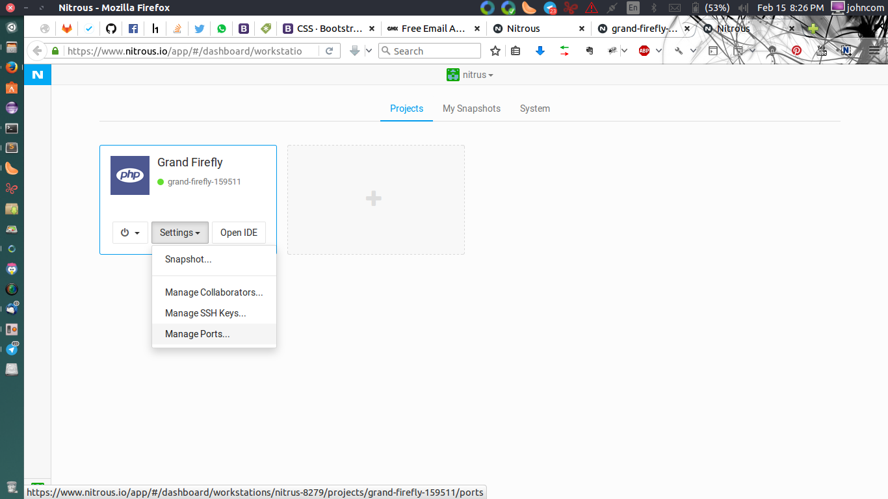
Task: Open the GitLab pinned tab
Action: click(x=67, y=29)
